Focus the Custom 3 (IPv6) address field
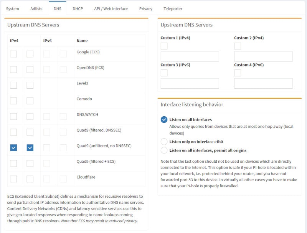 (x=190, y=83)
